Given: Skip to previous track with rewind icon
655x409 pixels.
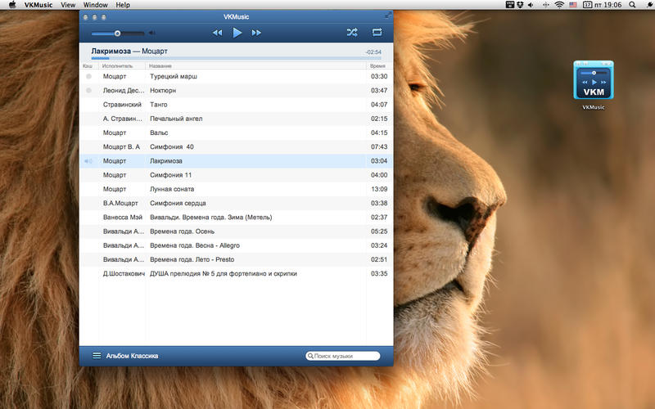Looking at the screenshot, I should click(x=217, y=33).
